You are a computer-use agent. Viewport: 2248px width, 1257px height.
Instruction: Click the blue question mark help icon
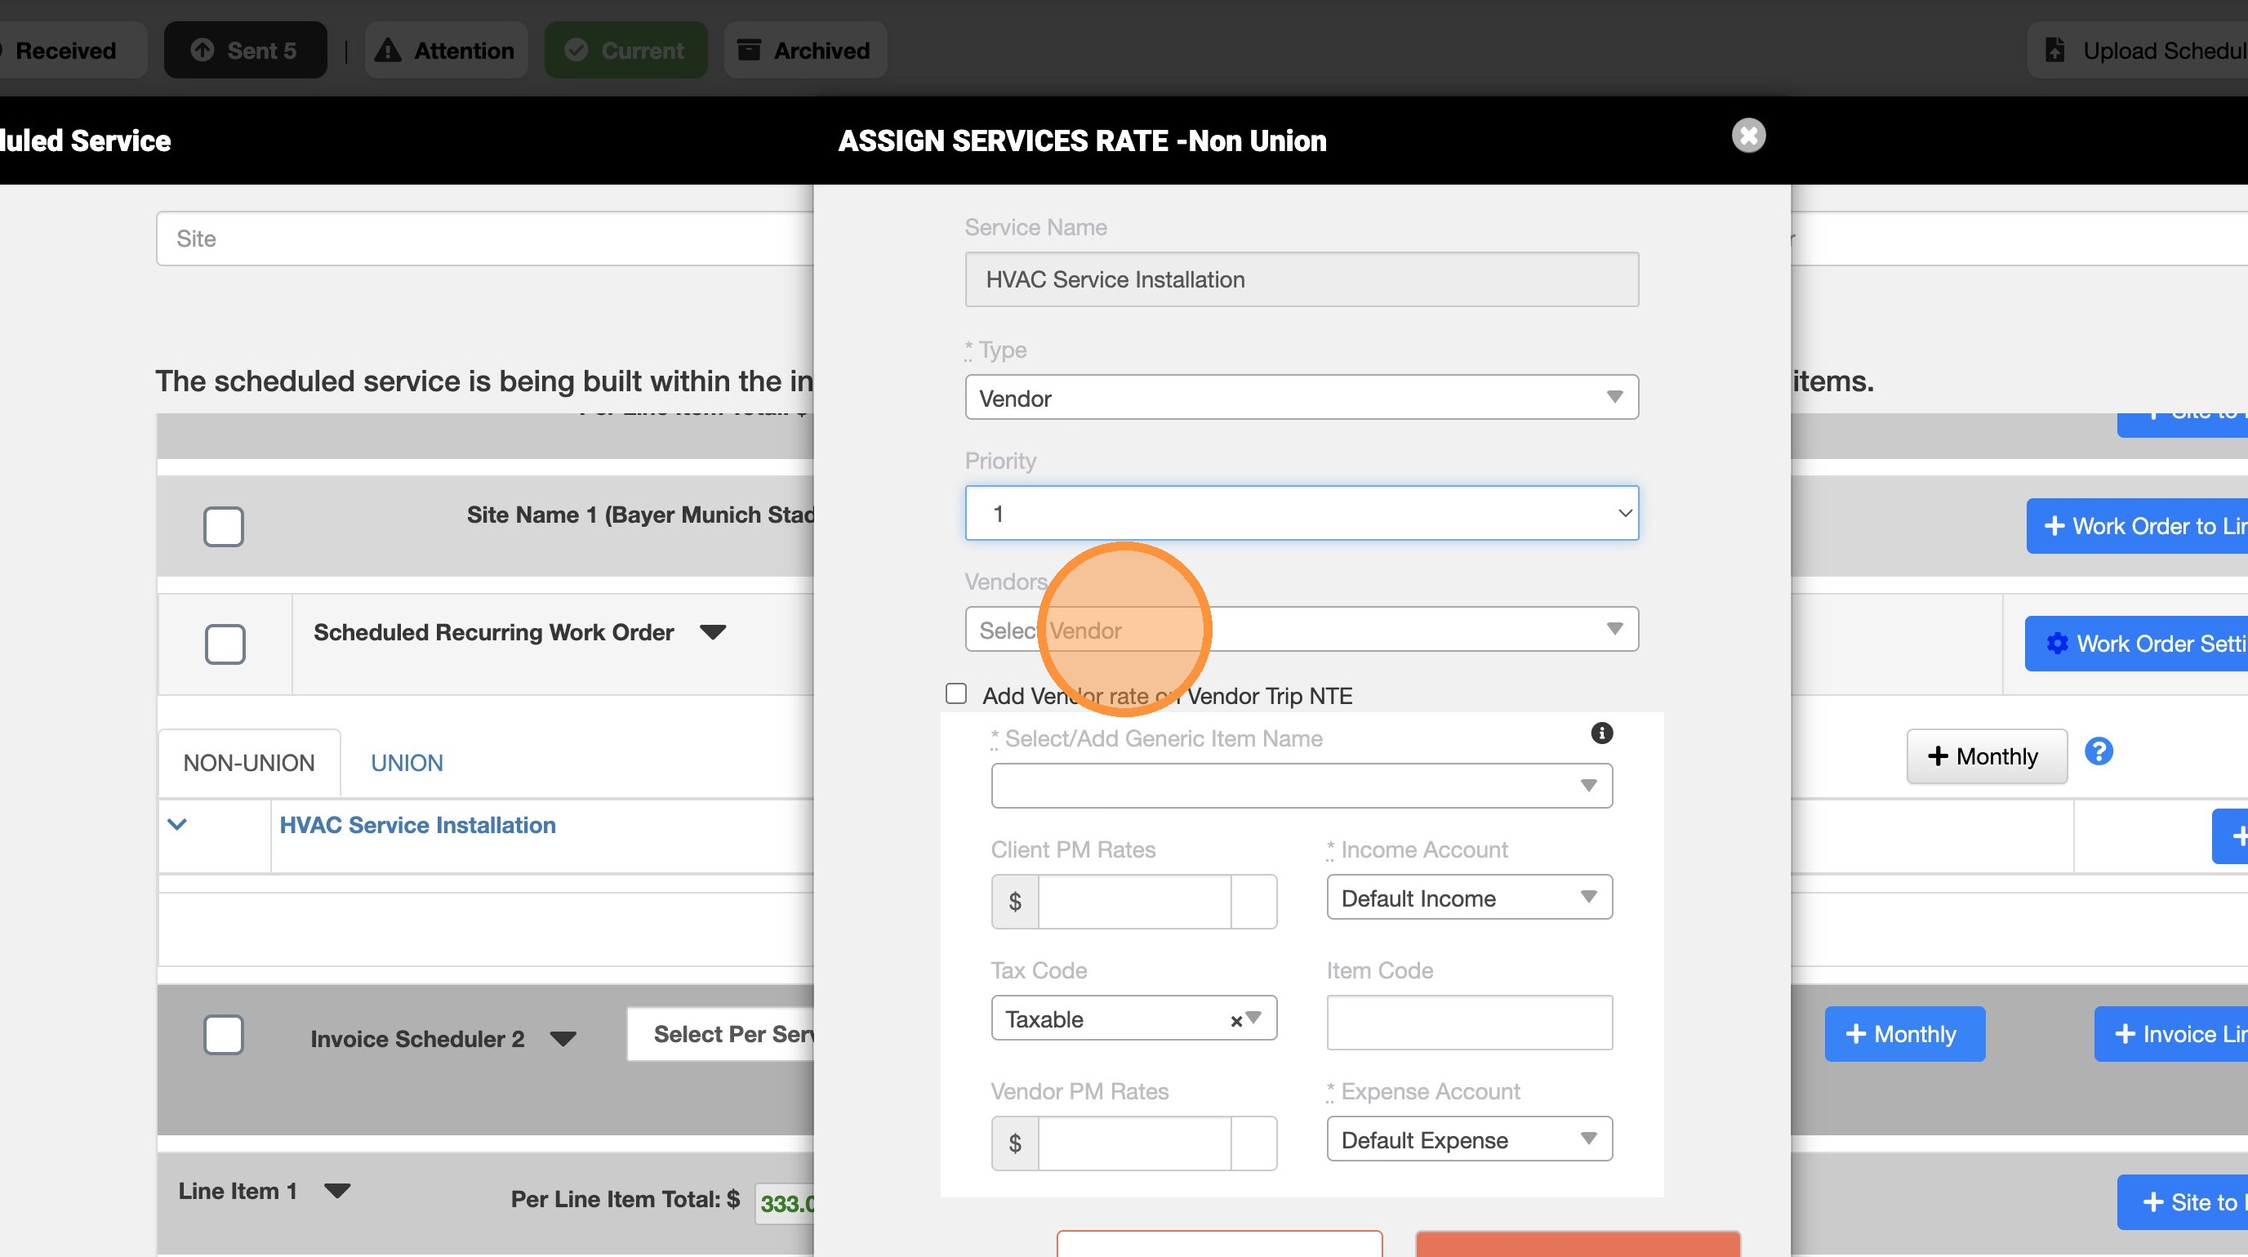pos(2098,751)
